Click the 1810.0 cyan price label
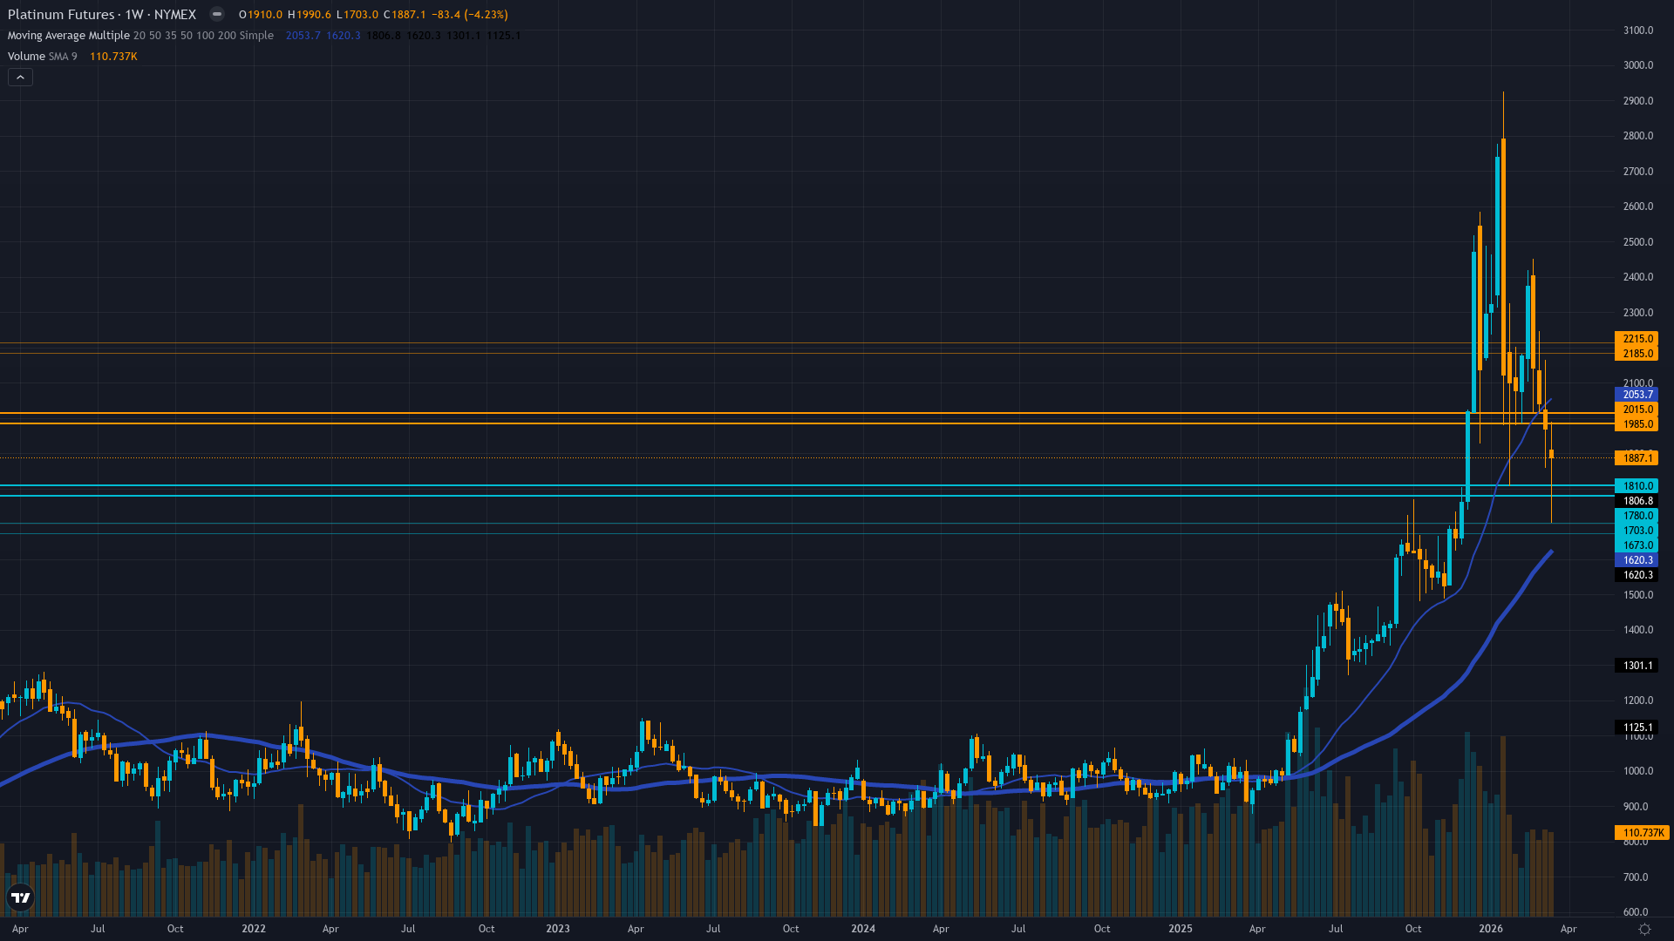This screenshot has height=941, width=1674. click(x=1637, y=486)
